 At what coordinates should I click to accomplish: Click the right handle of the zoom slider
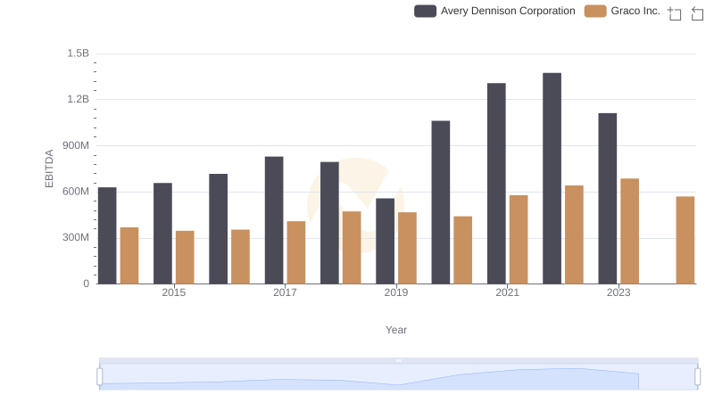coord(698,377)
